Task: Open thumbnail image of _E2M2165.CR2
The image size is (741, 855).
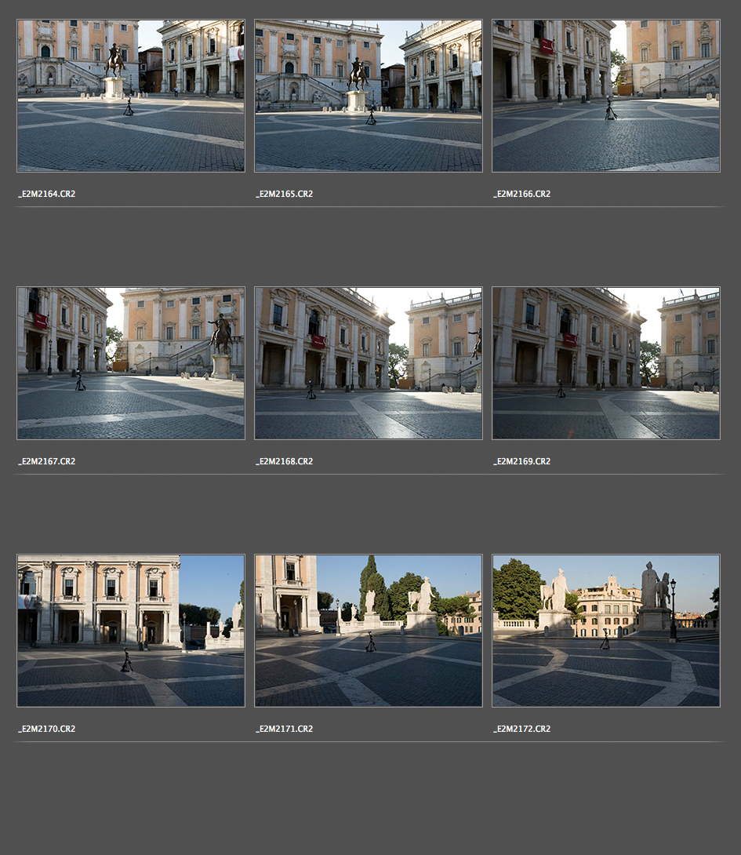Action: pos(369,96)
